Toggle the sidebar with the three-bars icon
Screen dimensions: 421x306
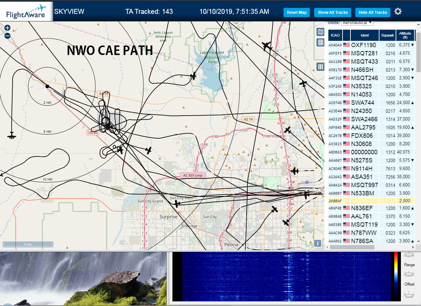point(320,67)
